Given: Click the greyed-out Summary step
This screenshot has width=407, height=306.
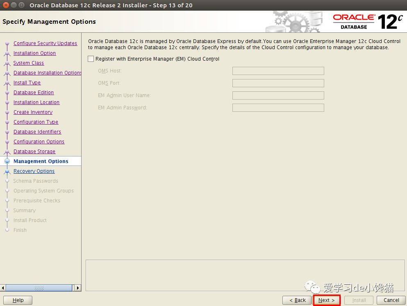Looking at the screenshot, I should (x=25, y=211).
